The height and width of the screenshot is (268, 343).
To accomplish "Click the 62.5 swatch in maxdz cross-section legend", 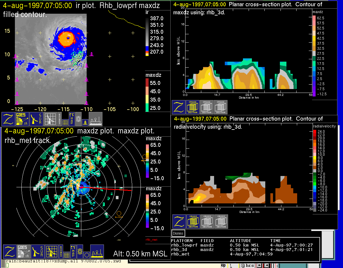I will coord(314,18).
